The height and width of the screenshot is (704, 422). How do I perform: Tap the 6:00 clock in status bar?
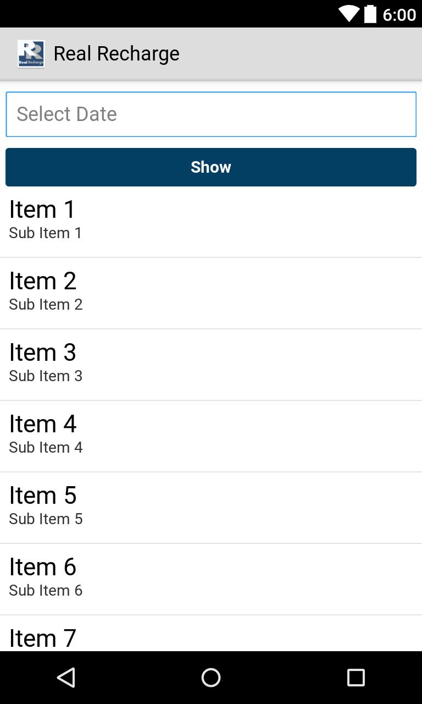coord(399,14)
